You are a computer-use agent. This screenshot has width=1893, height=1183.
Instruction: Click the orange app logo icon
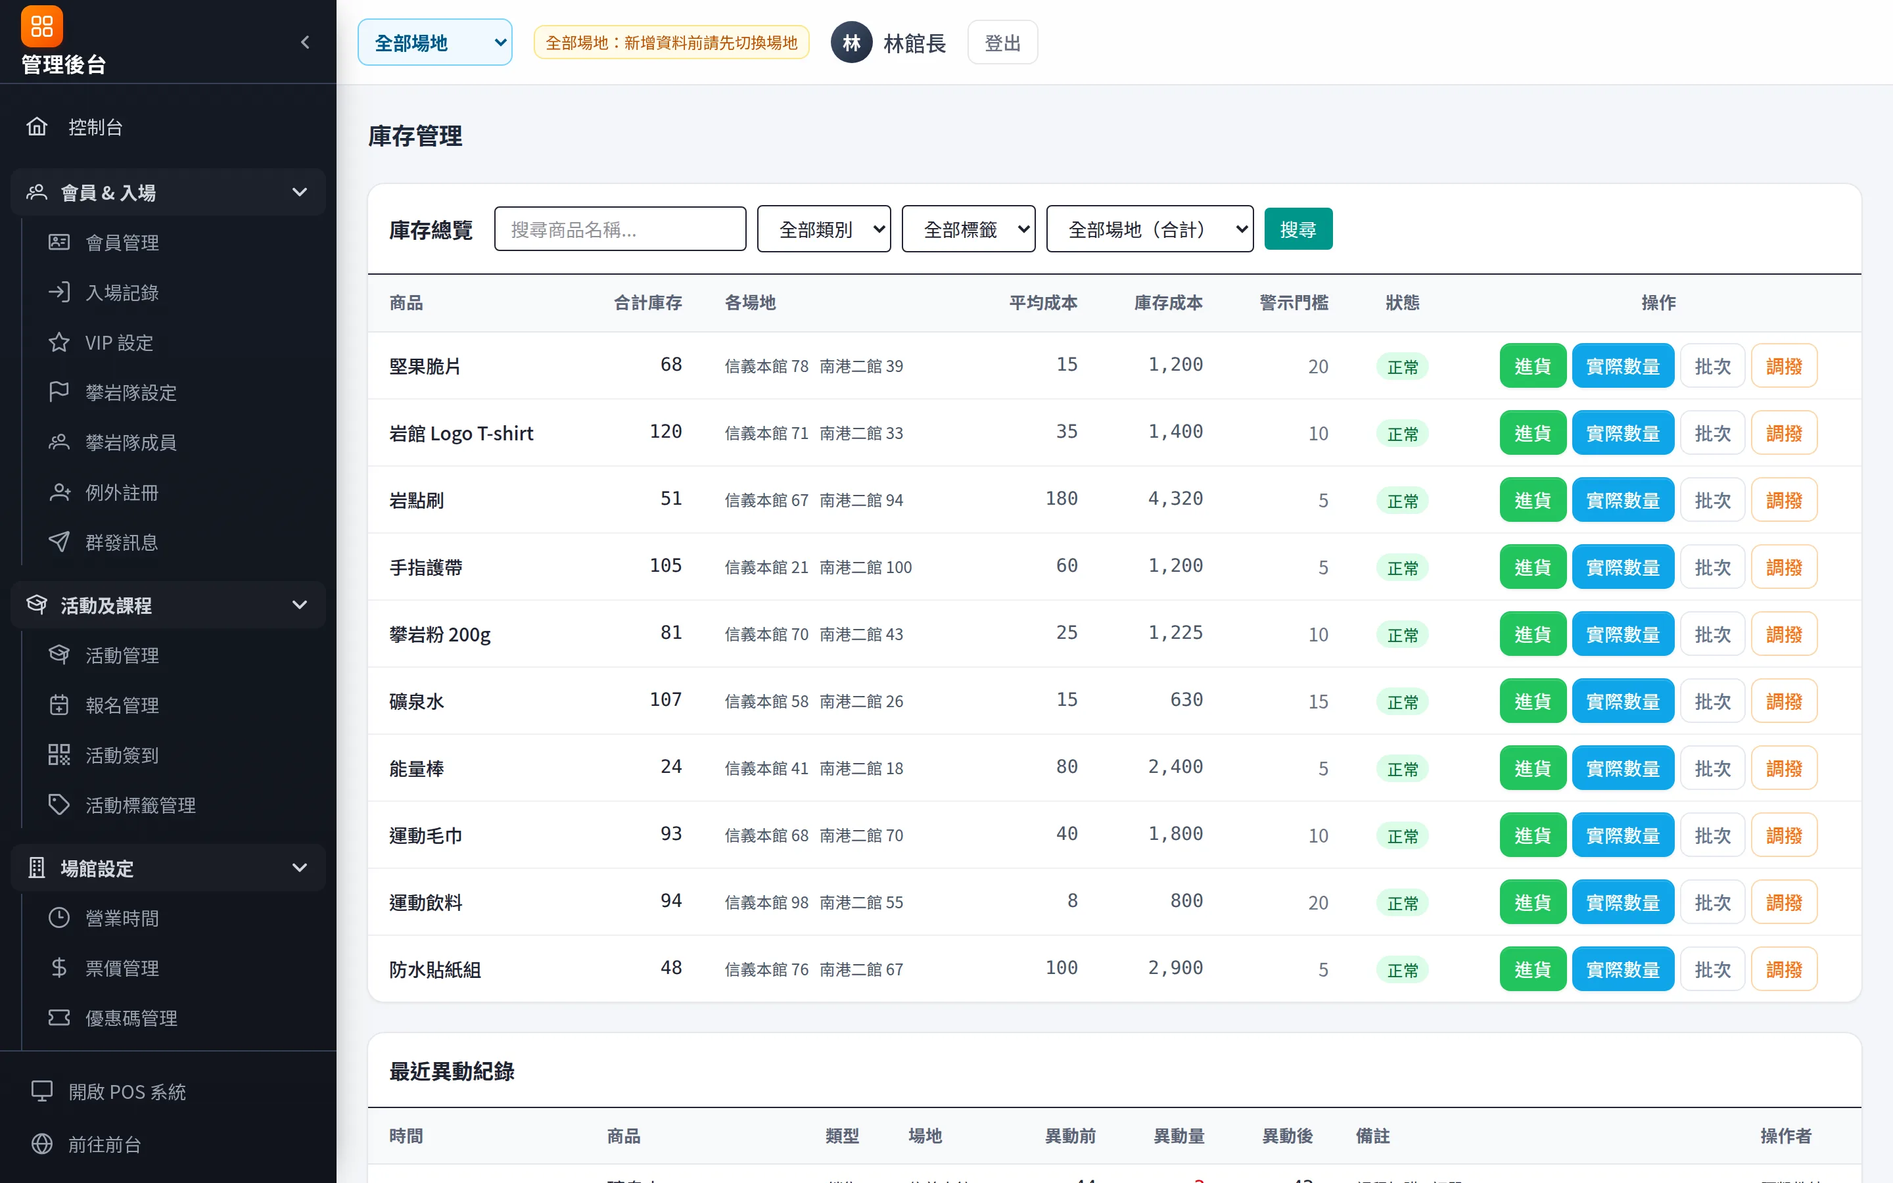tap(41, 26)
